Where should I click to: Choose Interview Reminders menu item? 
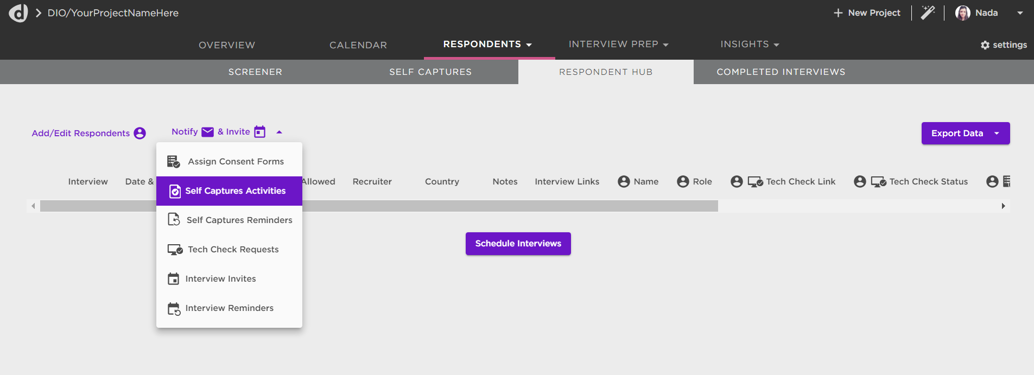coord(229,308)
